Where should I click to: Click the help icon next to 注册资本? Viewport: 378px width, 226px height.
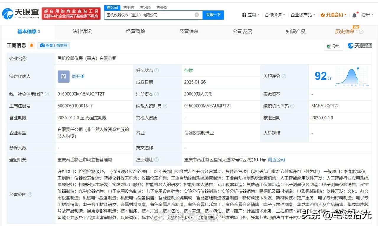[157, 94]
